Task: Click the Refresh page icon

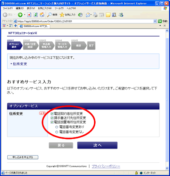Action: point(36,14)
